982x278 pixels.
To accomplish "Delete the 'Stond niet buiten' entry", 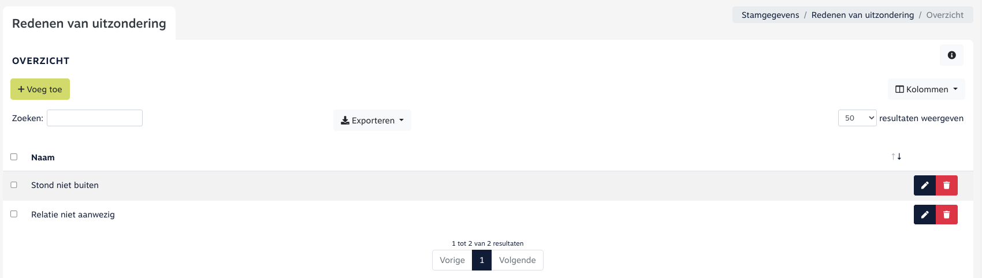I will pos(946,185).
